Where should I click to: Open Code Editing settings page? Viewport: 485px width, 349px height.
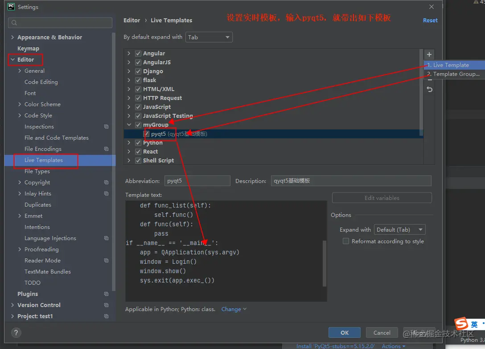[41, 82]
